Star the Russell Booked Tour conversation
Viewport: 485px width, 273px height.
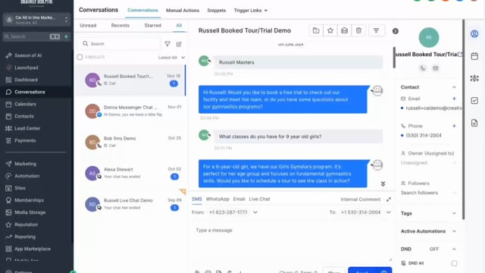330,30
